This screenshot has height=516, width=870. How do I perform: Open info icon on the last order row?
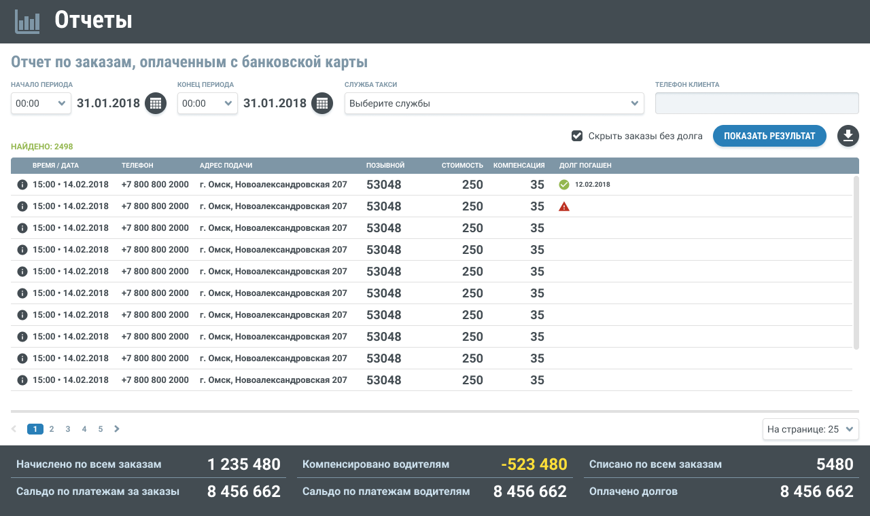click(x=22, y=380)
